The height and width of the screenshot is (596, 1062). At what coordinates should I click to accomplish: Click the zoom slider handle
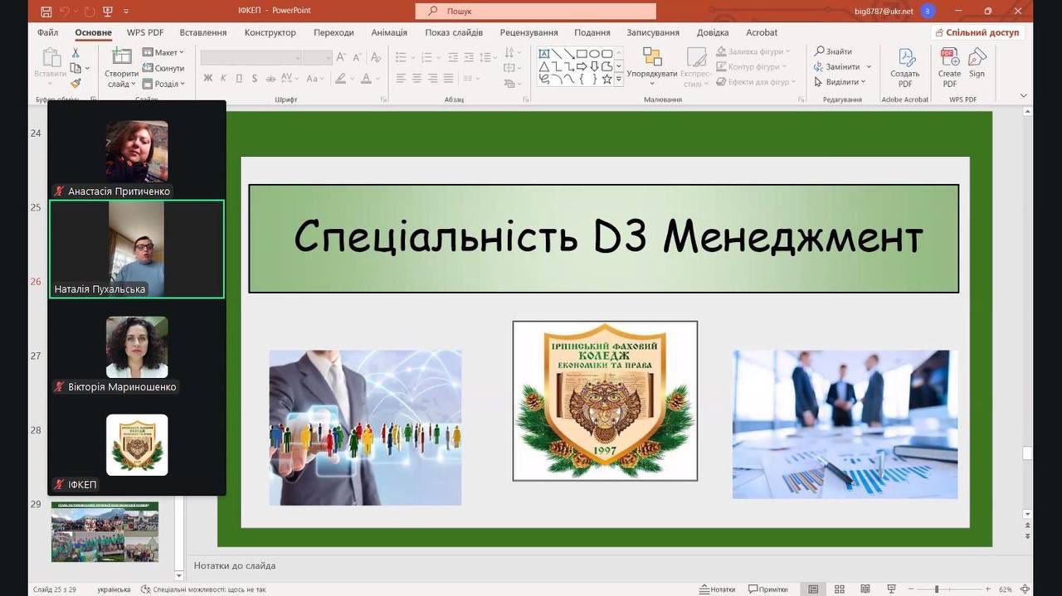coord(937,589)
